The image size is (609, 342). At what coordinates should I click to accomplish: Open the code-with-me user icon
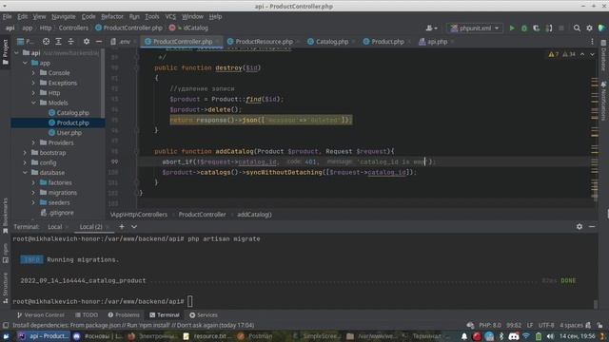(431, 28)
